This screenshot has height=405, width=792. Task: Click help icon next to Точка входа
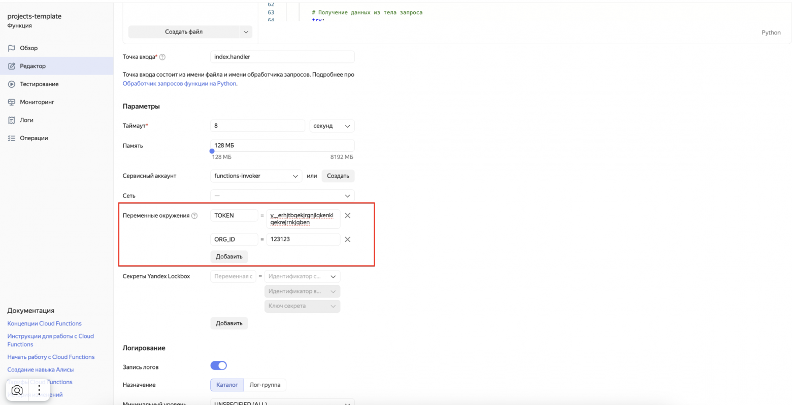162,57
